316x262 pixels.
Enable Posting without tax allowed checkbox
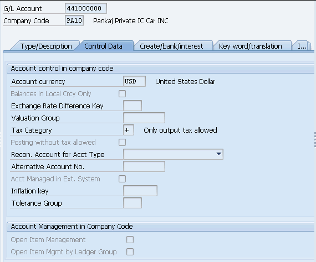[122, 142]
